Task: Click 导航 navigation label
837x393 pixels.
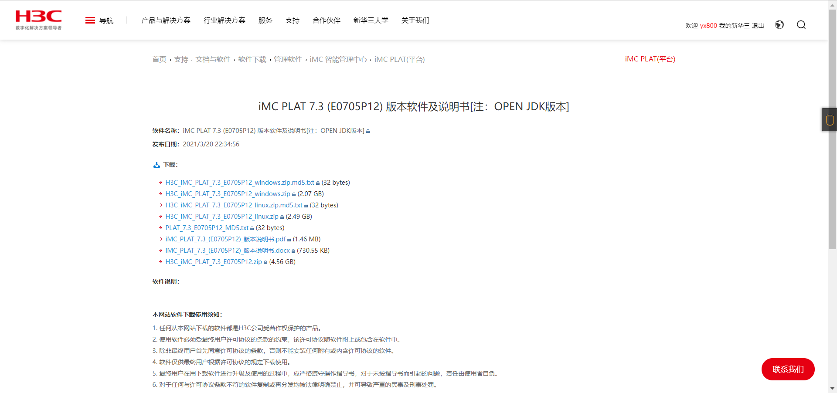Action: coord(106,20)
